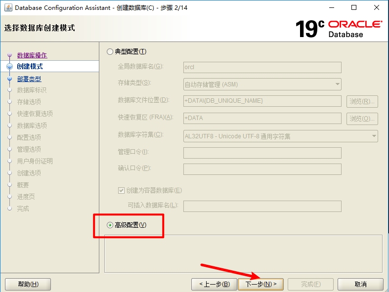Click the 全局数据库名 input field
This screenshot has height=292, width=389.
point(262,67)
